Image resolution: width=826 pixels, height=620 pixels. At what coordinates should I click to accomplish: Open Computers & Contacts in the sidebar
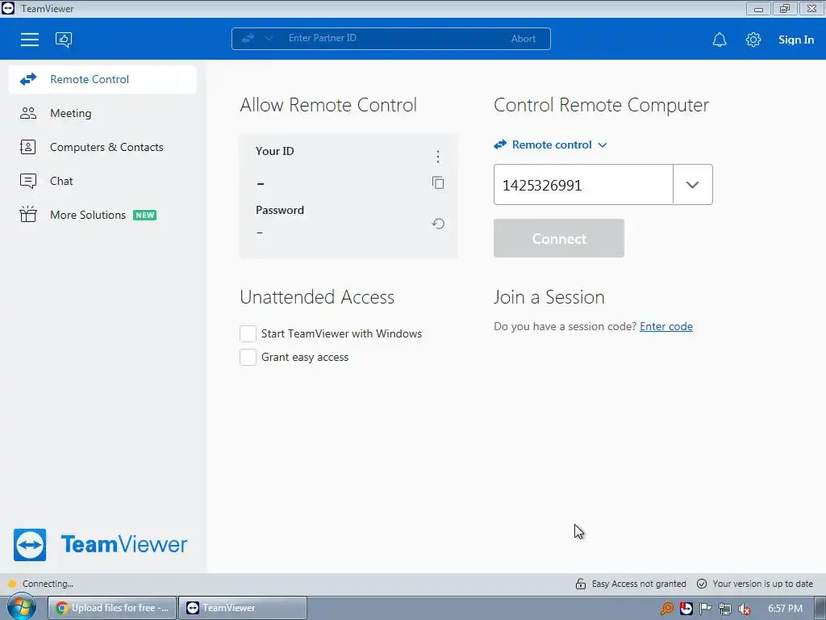point(102,147)
